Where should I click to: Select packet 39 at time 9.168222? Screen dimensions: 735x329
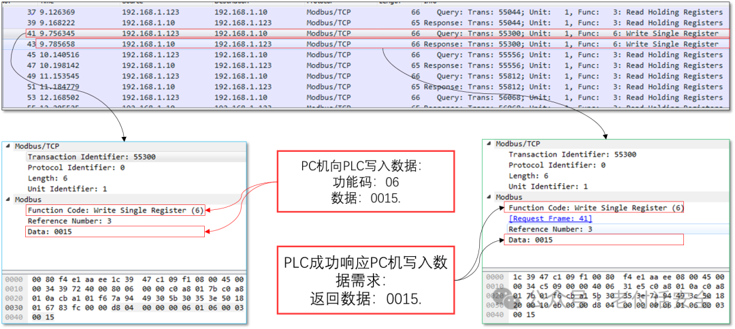click(367, 23)
